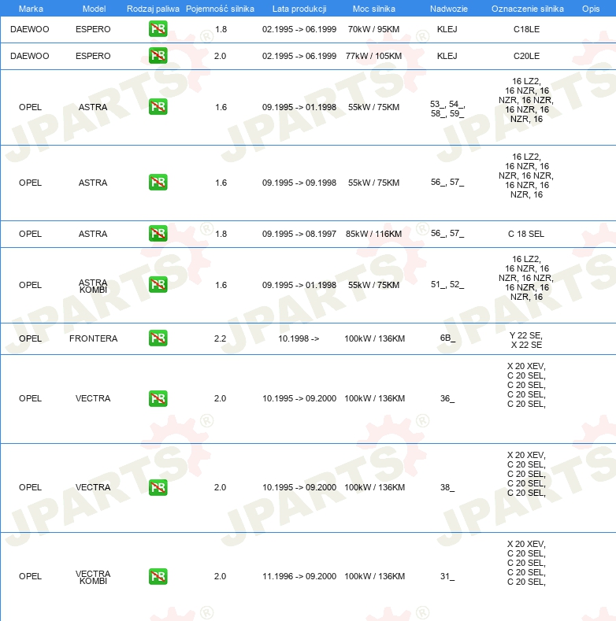This screenshot has height=621, width=616.
Task: Click production dates 11.1996 -> 09.2000
Action: [299, 577]
